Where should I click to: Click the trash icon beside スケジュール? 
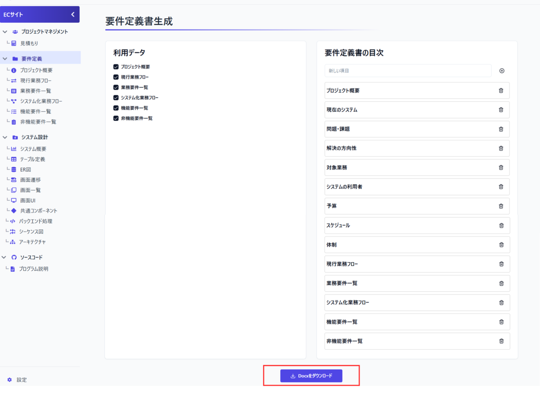tap(501, 225)
